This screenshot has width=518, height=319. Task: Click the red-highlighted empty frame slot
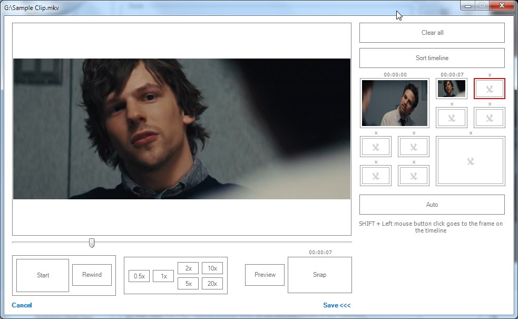tap(490, 89)
